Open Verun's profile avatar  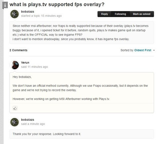pos(15,65)
